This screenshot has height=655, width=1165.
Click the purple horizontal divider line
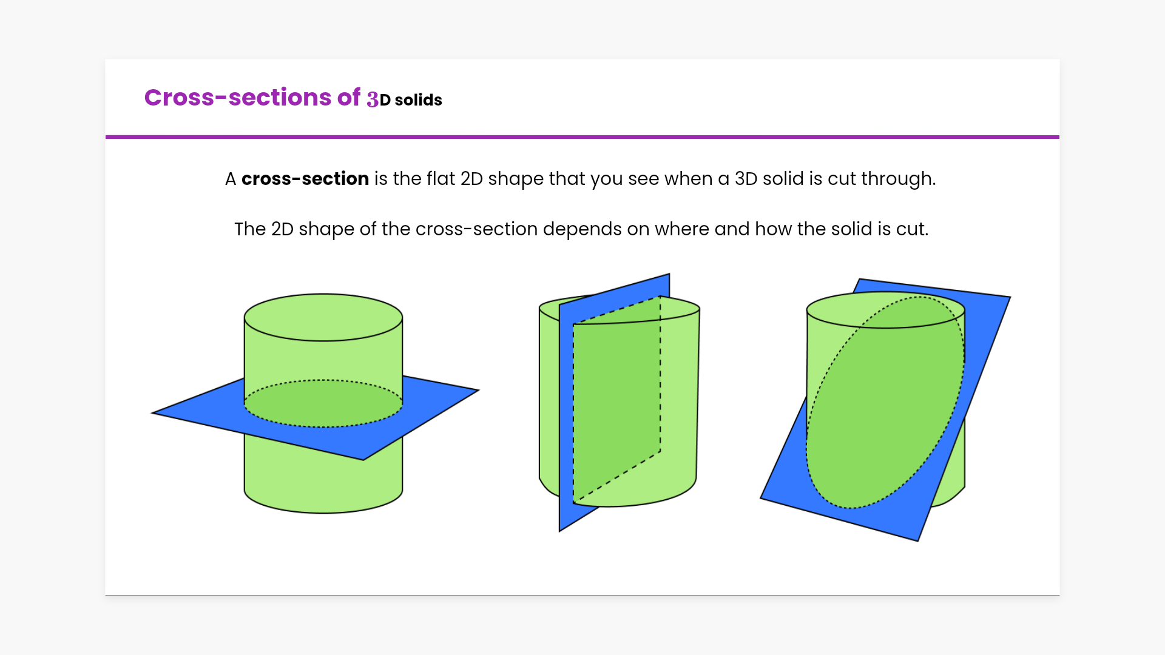[x=582, y=137]
